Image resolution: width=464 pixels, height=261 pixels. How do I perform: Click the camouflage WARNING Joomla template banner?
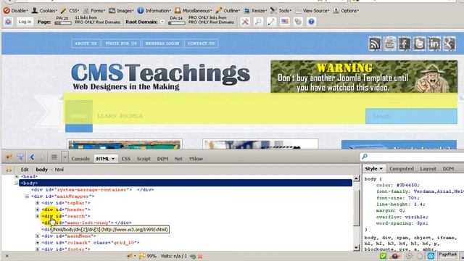[x=364, y=76]
